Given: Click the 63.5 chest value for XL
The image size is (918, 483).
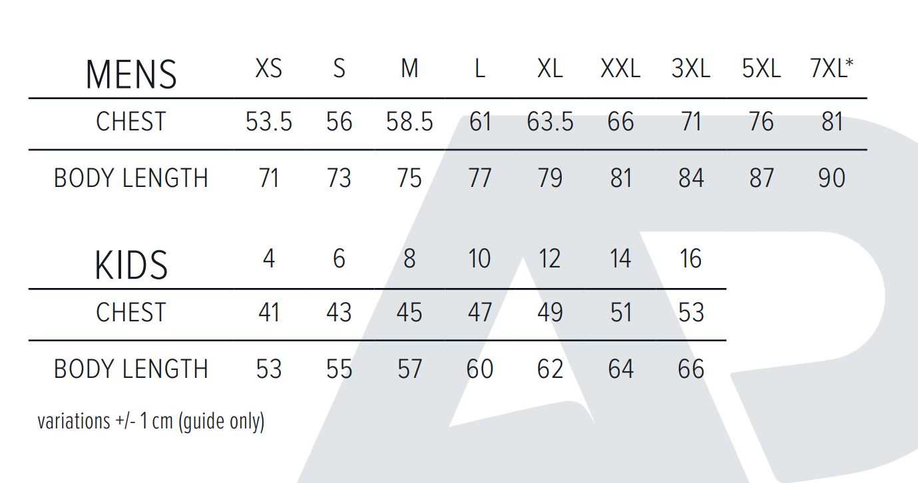Looking at the screenshot, I should tap(550, 122).
